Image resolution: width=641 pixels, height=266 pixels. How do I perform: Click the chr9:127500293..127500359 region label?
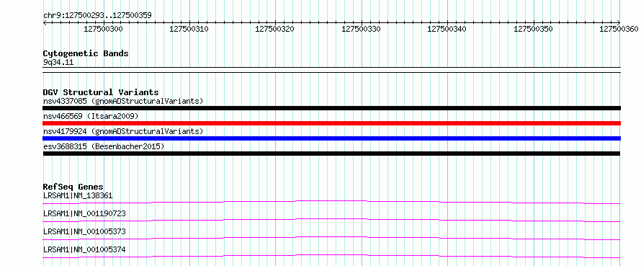click(x=97, y=16)
